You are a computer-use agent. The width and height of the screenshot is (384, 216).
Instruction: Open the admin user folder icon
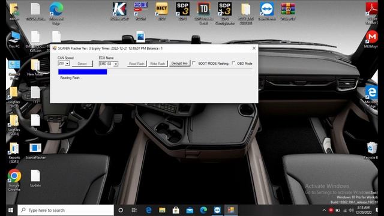coord(14,12)
